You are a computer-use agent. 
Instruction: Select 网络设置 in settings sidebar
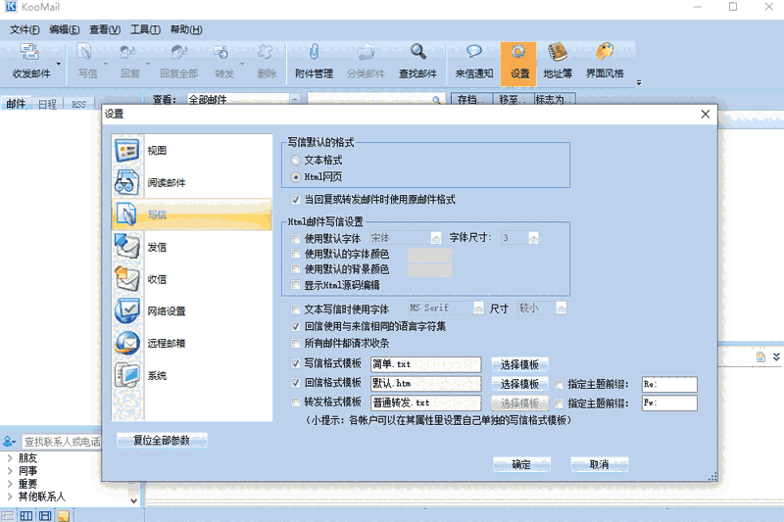coord(166,311)
